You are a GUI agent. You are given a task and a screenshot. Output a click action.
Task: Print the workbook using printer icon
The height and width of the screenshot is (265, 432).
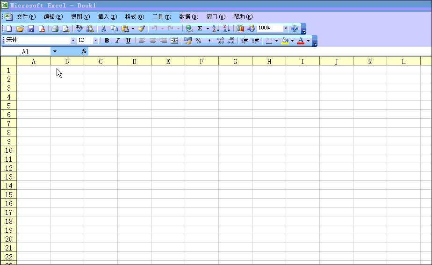point(55,29)
